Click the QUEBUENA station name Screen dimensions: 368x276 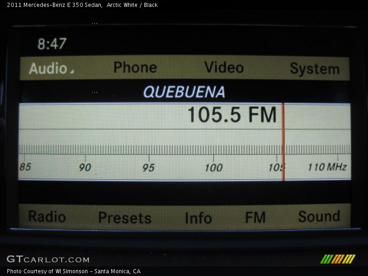click(184, 92)
